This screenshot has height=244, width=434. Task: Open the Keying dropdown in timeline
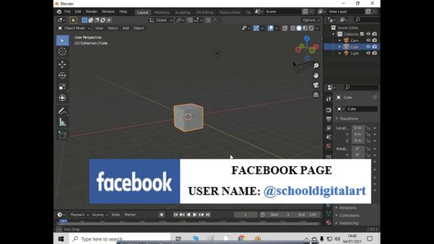coord(100,215)
